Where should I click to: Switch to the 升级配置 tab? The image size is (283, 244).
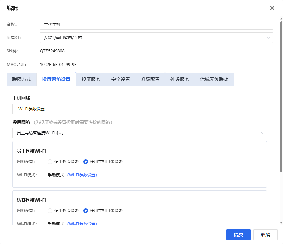pos(150,80)
